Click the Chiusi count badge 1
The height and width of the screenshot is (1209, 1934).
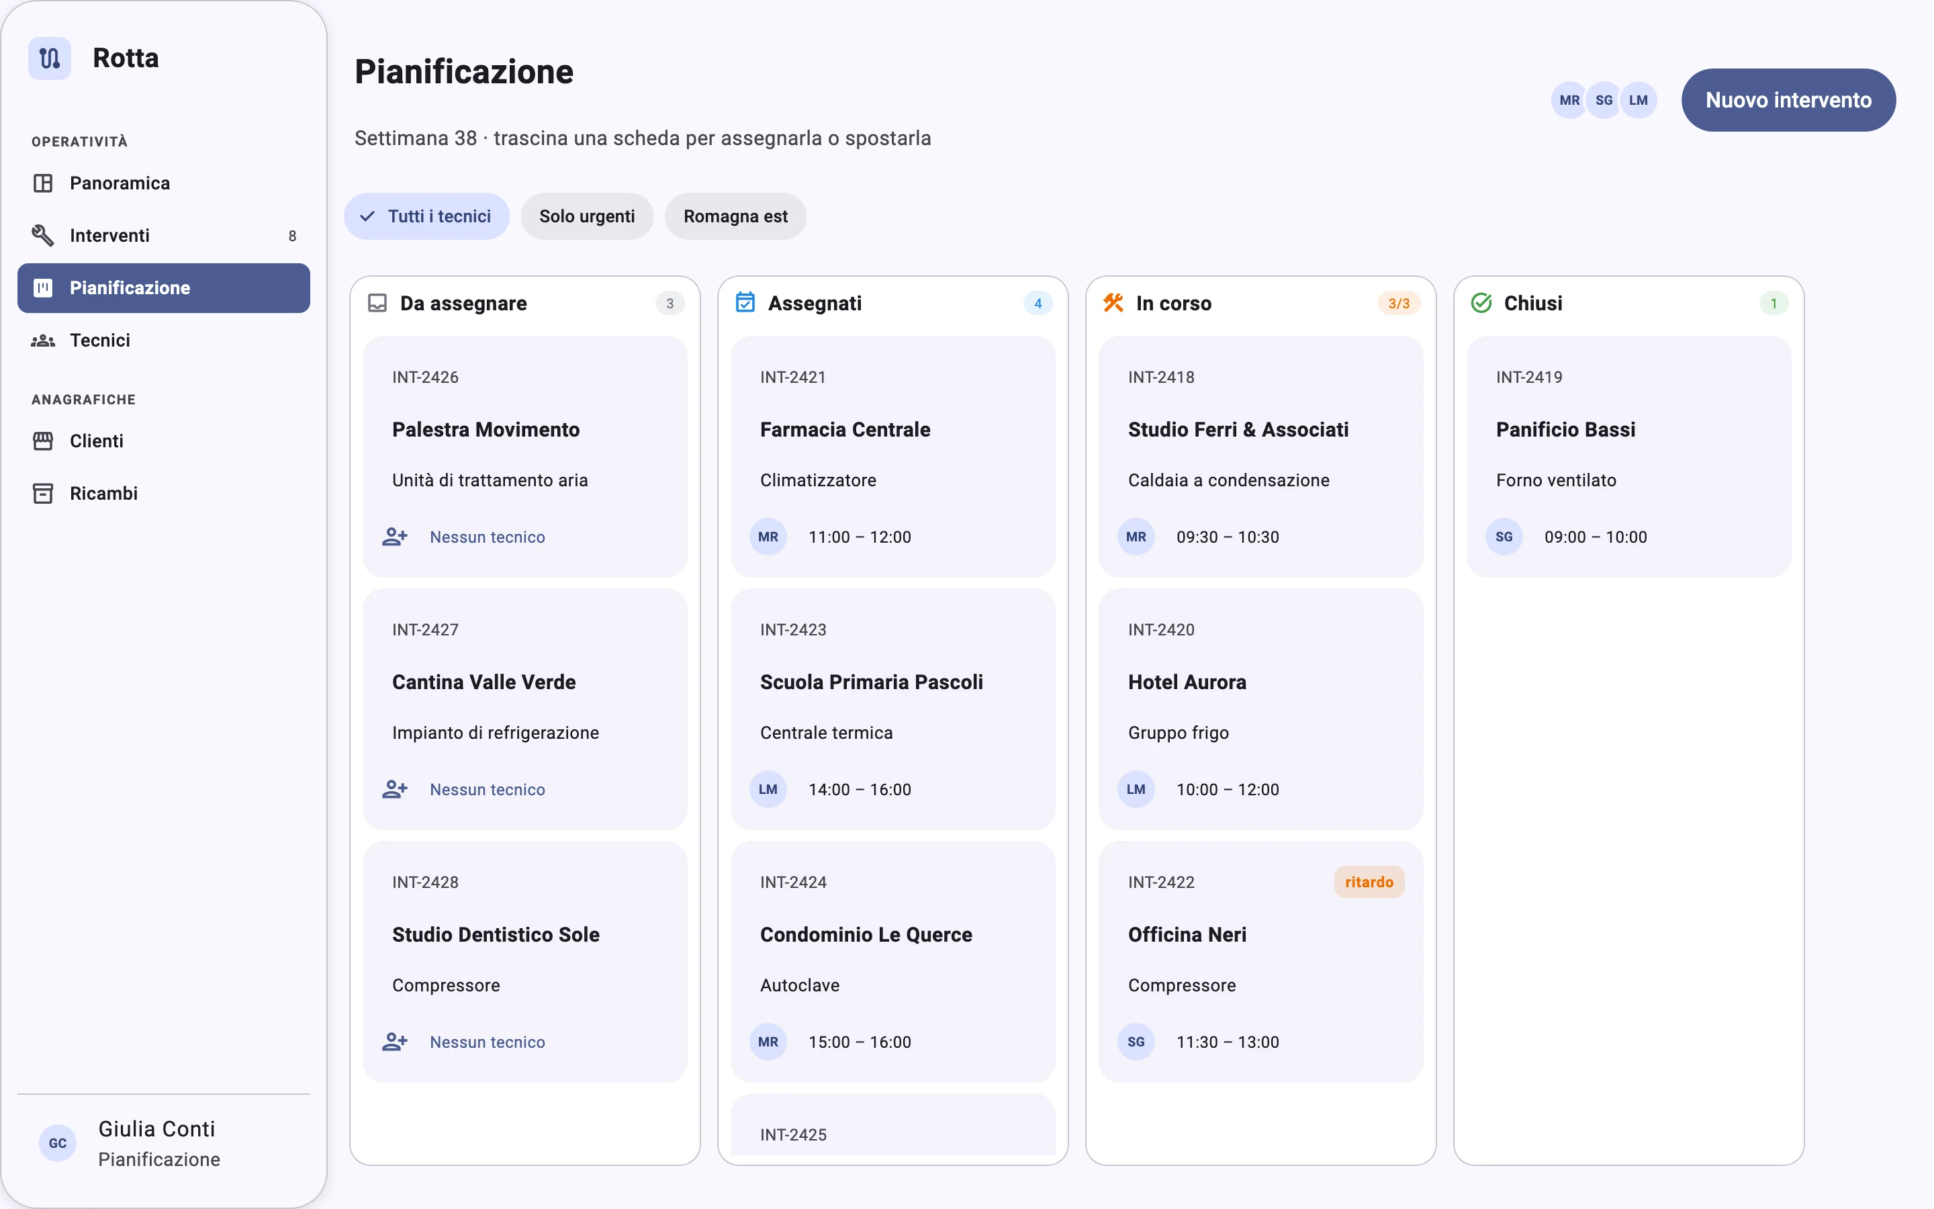pyautogui.click(x=1774, y=304)
